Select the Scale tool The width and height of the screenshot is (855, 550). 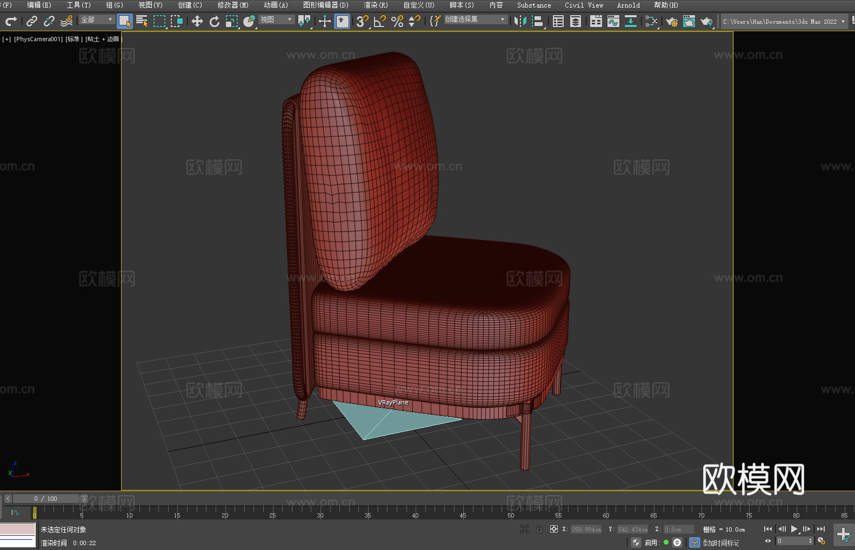point(232,21)
